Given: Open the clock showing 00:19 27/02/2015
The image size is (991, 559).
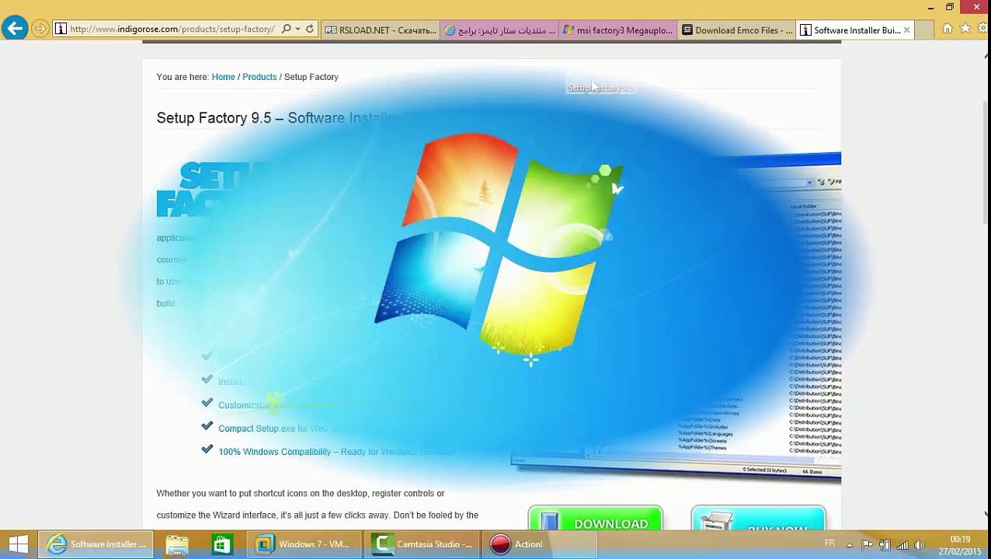Looking at the screenshot, I should click(958, 545).
